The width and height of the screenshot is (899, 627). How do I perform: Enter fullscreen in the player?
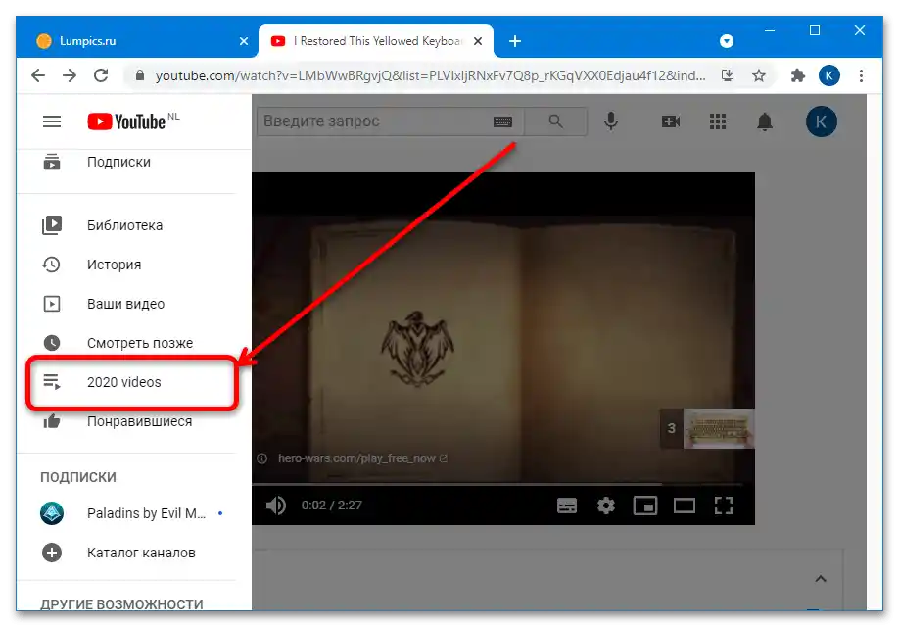point(724,506)
